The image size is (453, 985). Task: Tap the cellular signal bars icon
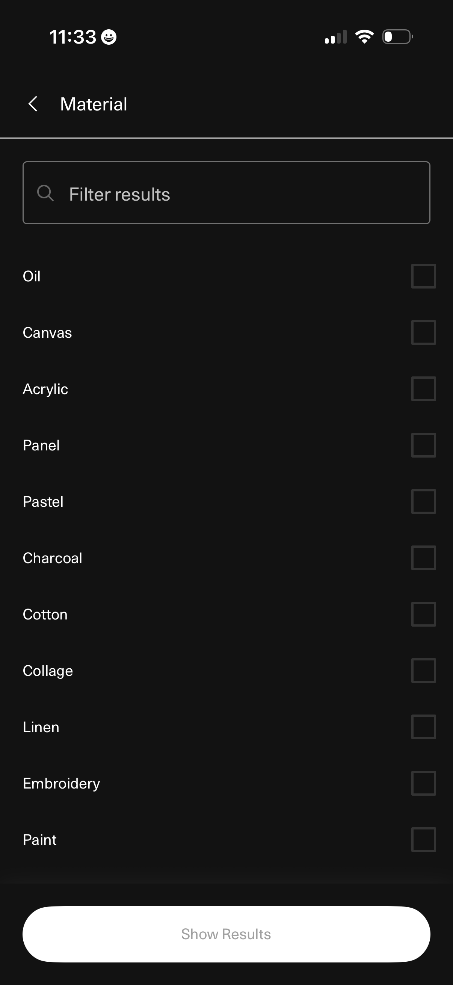(x=336, y=37)
